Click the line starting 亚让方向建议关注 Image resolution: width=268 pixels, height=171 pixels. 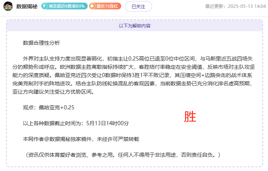(x=53, y=92)
